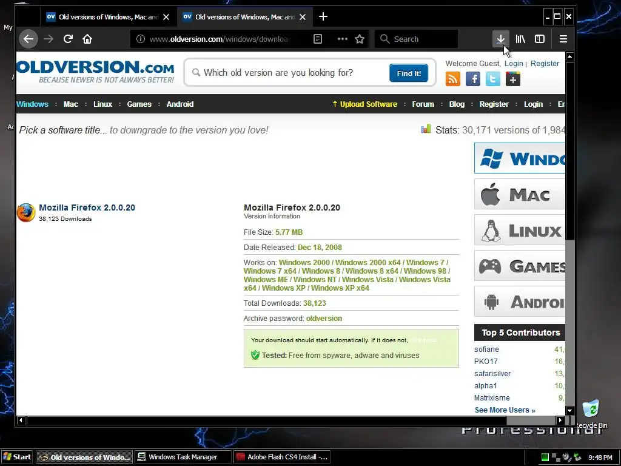Open the Firefox hamburger menu
621x466 pixels.
tap(563, 39)
